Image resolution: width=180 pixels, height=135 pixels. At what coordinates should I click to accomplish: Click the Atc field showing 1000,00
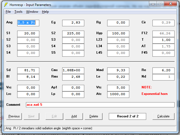(118, 95)
